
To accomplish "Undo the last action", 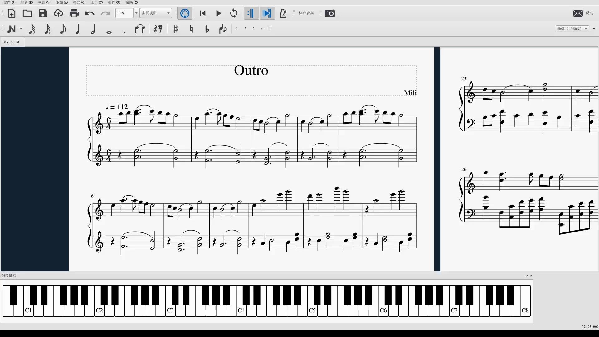I will pyautogui.click(x=90, y=13).
